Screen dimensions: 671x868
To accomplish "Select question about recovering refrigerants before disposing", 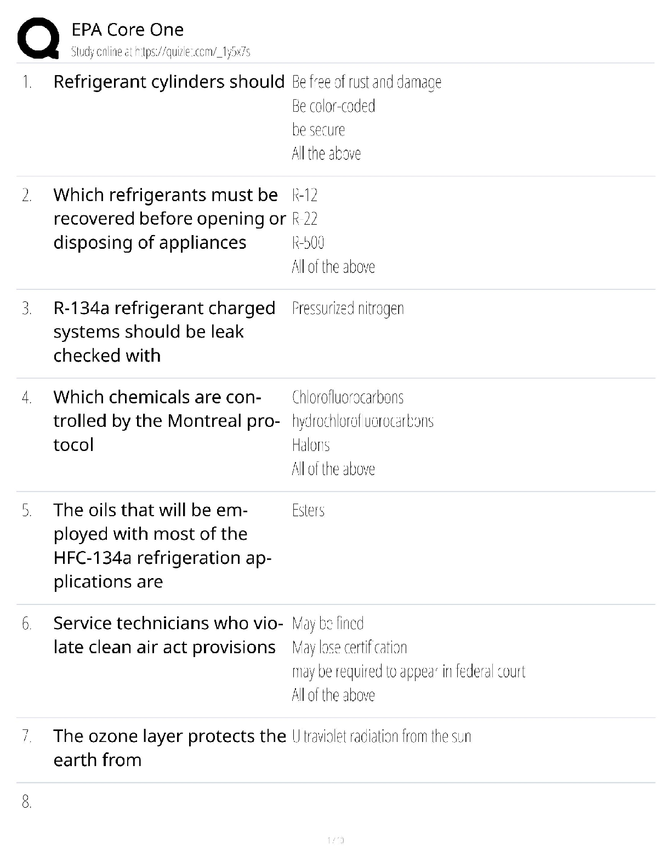I will click(x=169, y=219).
